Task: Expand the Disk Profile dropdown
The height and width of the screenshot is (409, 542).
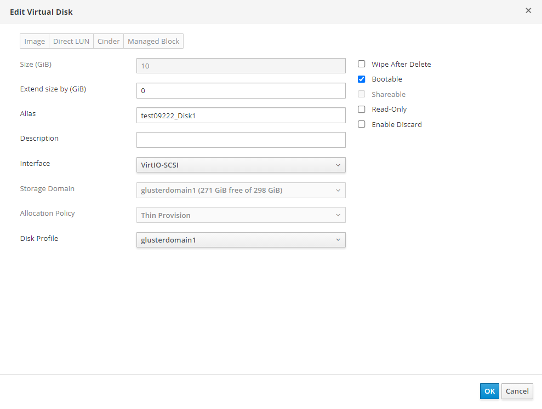Action: coord(241,240)
